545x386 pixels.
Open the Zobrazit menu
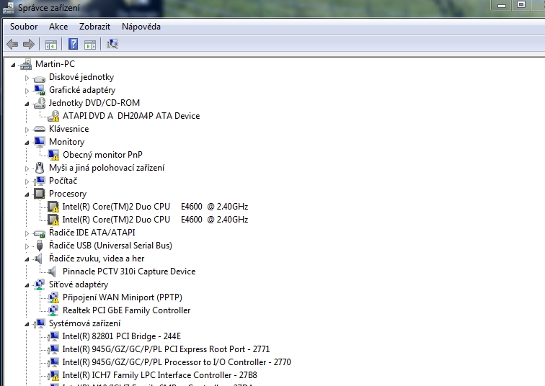click(94, 27)
